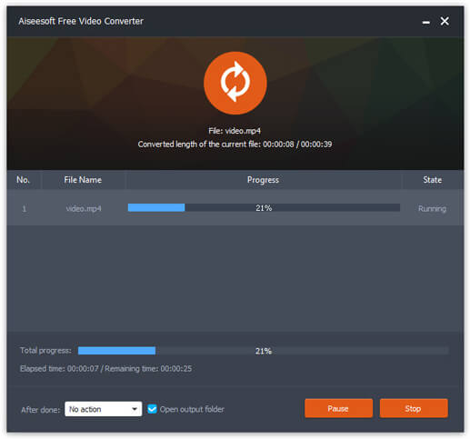The width and height of the screenshot is (470, 439).
Task: Click the Aiseesoft Free Video Converter title
Action: (81, 21)
